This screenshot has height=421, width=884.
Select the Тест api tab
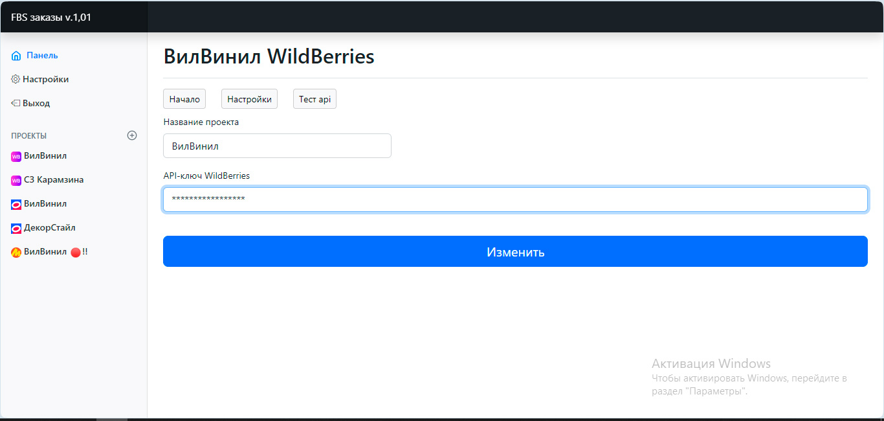pyautogui.click(x=315, y=99)
